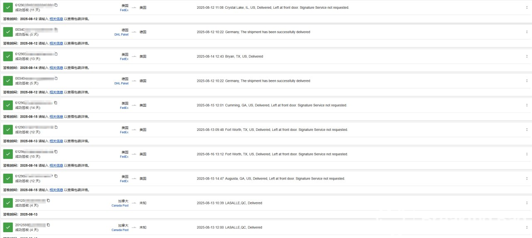Click green delivered checkmark of Bryan, TX package
This screenshot has width=532, height=238.
point(8,56)
